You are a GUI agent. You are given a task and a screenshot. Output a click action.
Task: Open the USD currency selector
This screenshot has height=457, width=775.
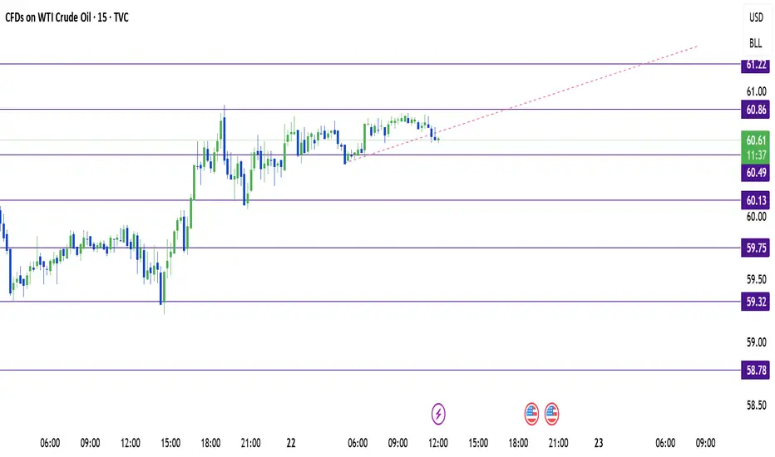[x=756, y=17]
